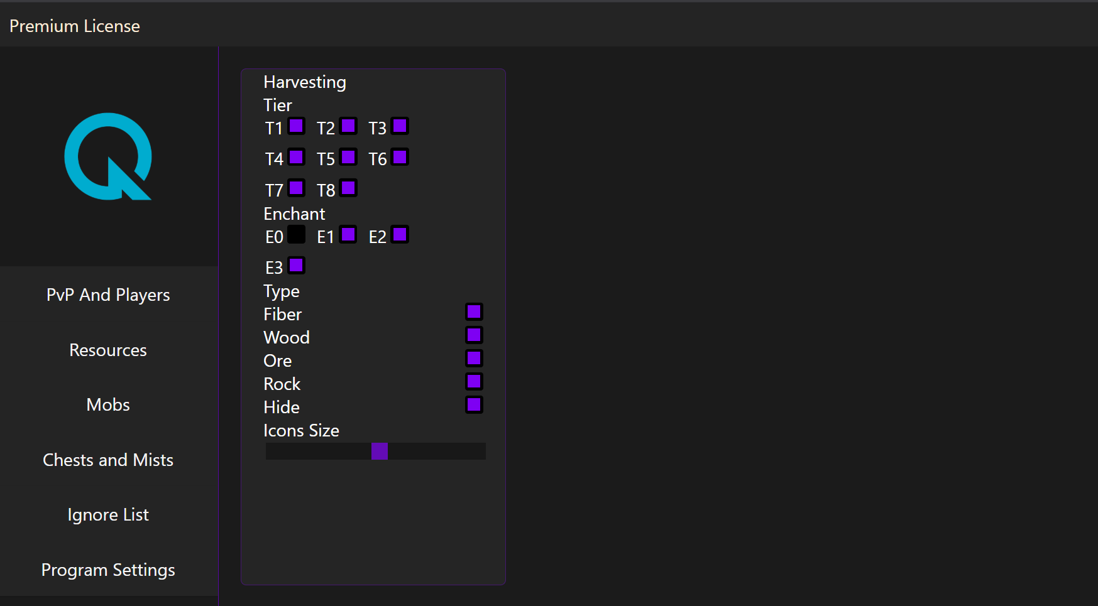Toggle the T3 tier checkbox
The image size is (1098, 606).
point(400,126)
